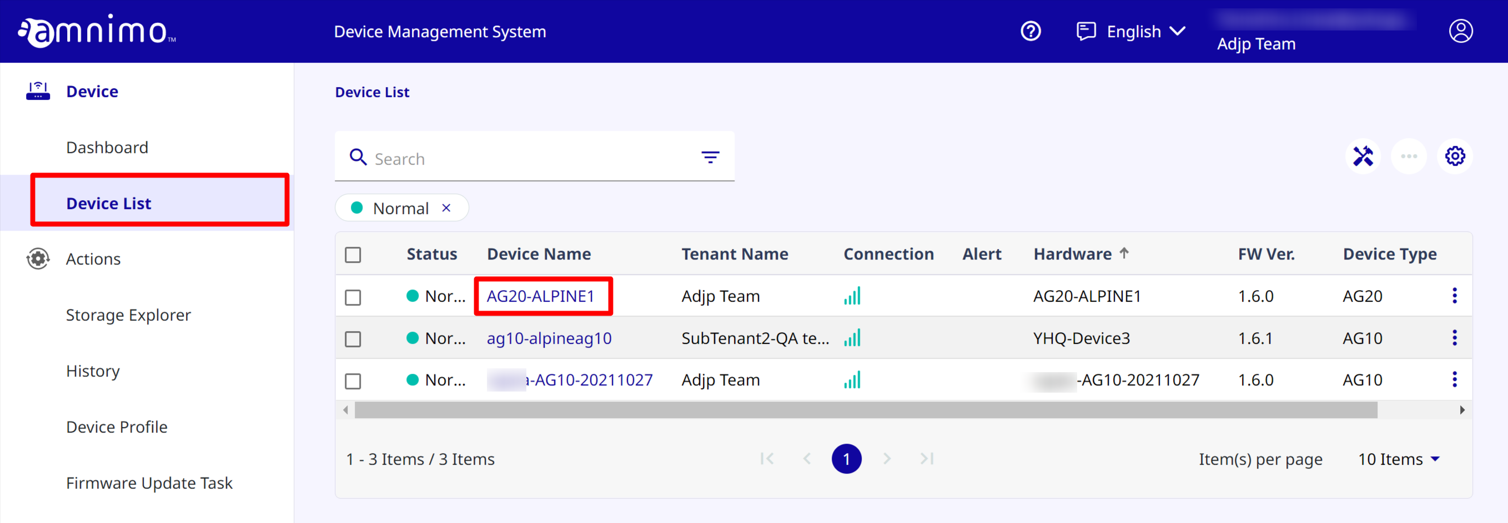This screenshot has width=1508, height=523.
Task: Select Storage Explorer in the sidebar
Action: point(128,314)
